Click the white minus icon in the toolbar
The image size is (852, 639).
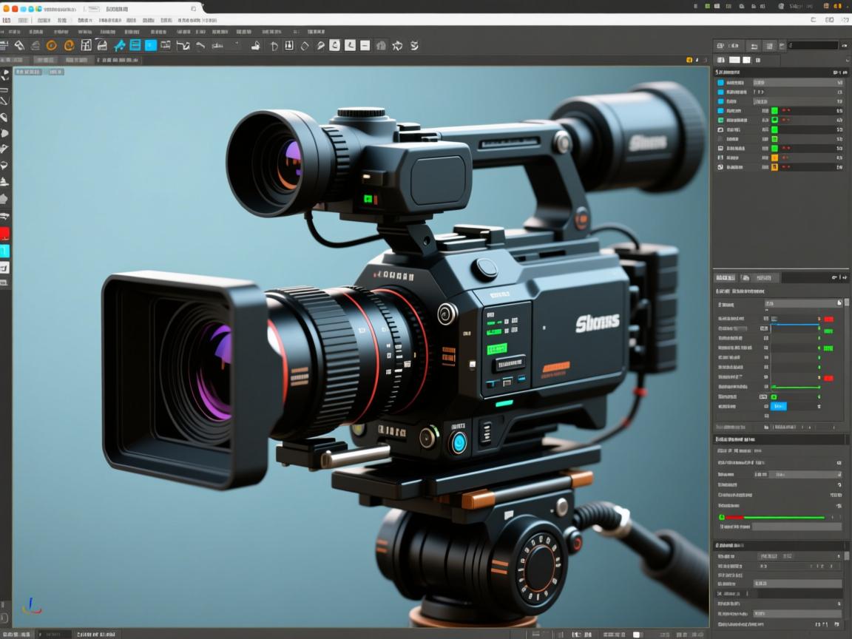click(x=365, y=45)
